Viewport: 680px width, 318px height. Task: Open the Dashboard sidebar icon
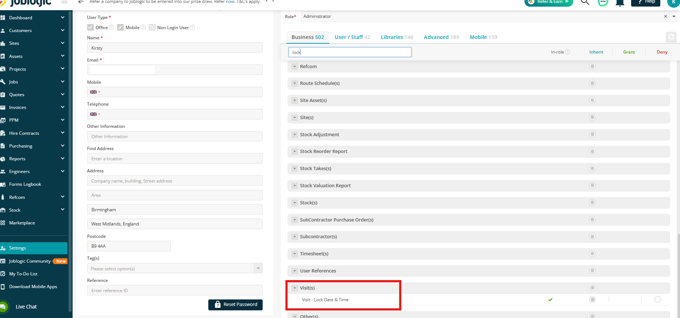tap(3, 17)
